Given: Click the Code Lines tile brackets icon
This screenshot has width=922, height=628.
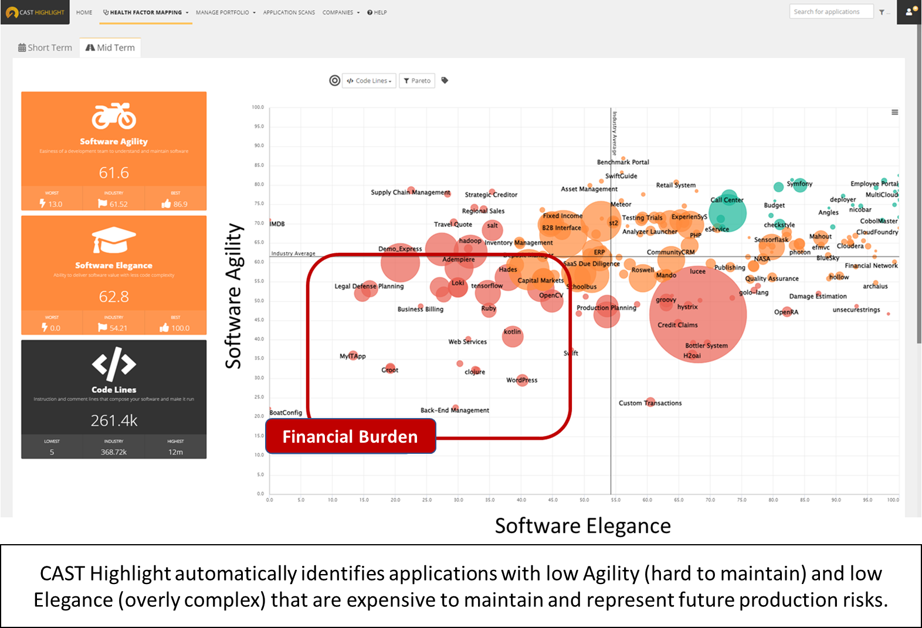Looking at the screenshot, I should 114,364.
